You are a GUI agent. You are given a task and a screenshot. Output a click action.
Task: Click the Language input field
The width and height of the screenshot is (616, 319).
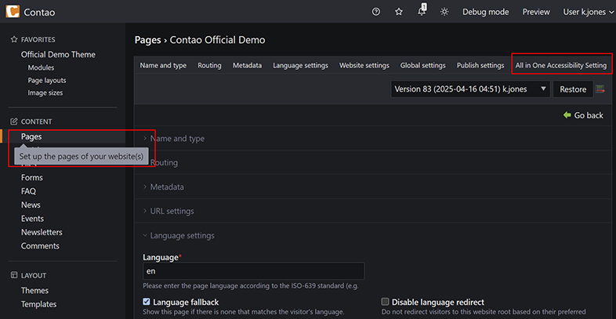click(253, 271)
